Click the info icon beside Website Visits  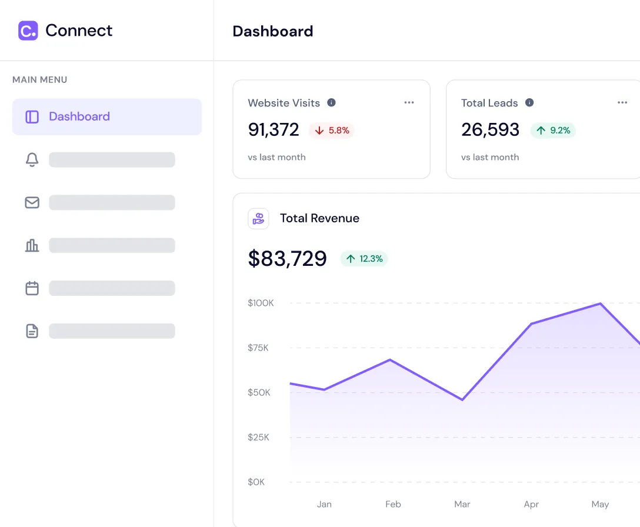pyautogui.click(x=331, y=102)
